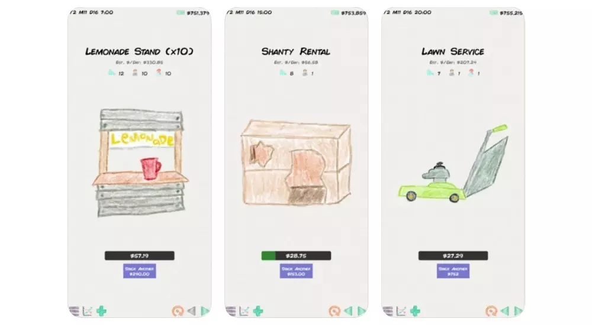Image resolution: width=592 pixels, height=325 pixels.
Task: Open the hamburger menu on Shanty Rental screen
Action: [231, 311]
